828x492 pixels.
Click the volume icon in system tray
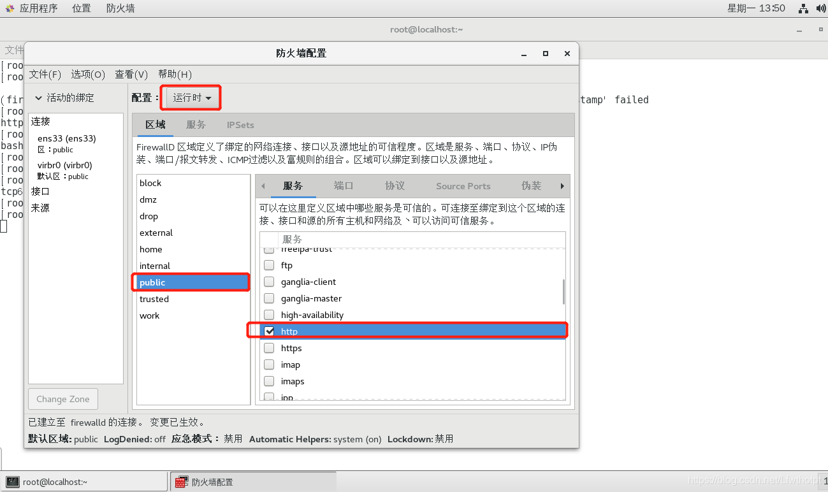click(820, 8)
